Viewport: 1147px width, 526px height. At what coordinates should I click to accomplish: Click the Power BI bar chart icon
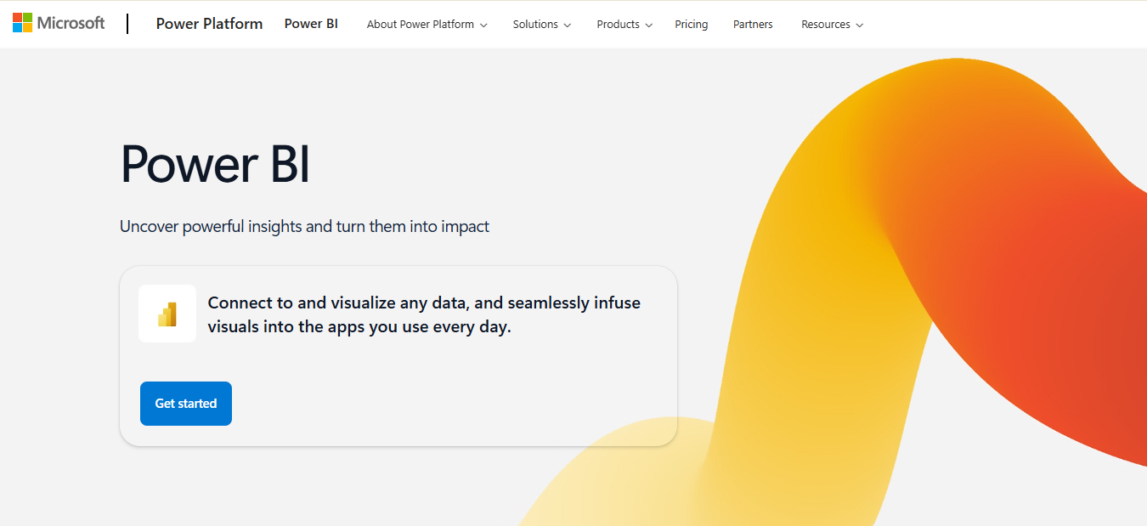pyautogui.click(x=167, y=314)
